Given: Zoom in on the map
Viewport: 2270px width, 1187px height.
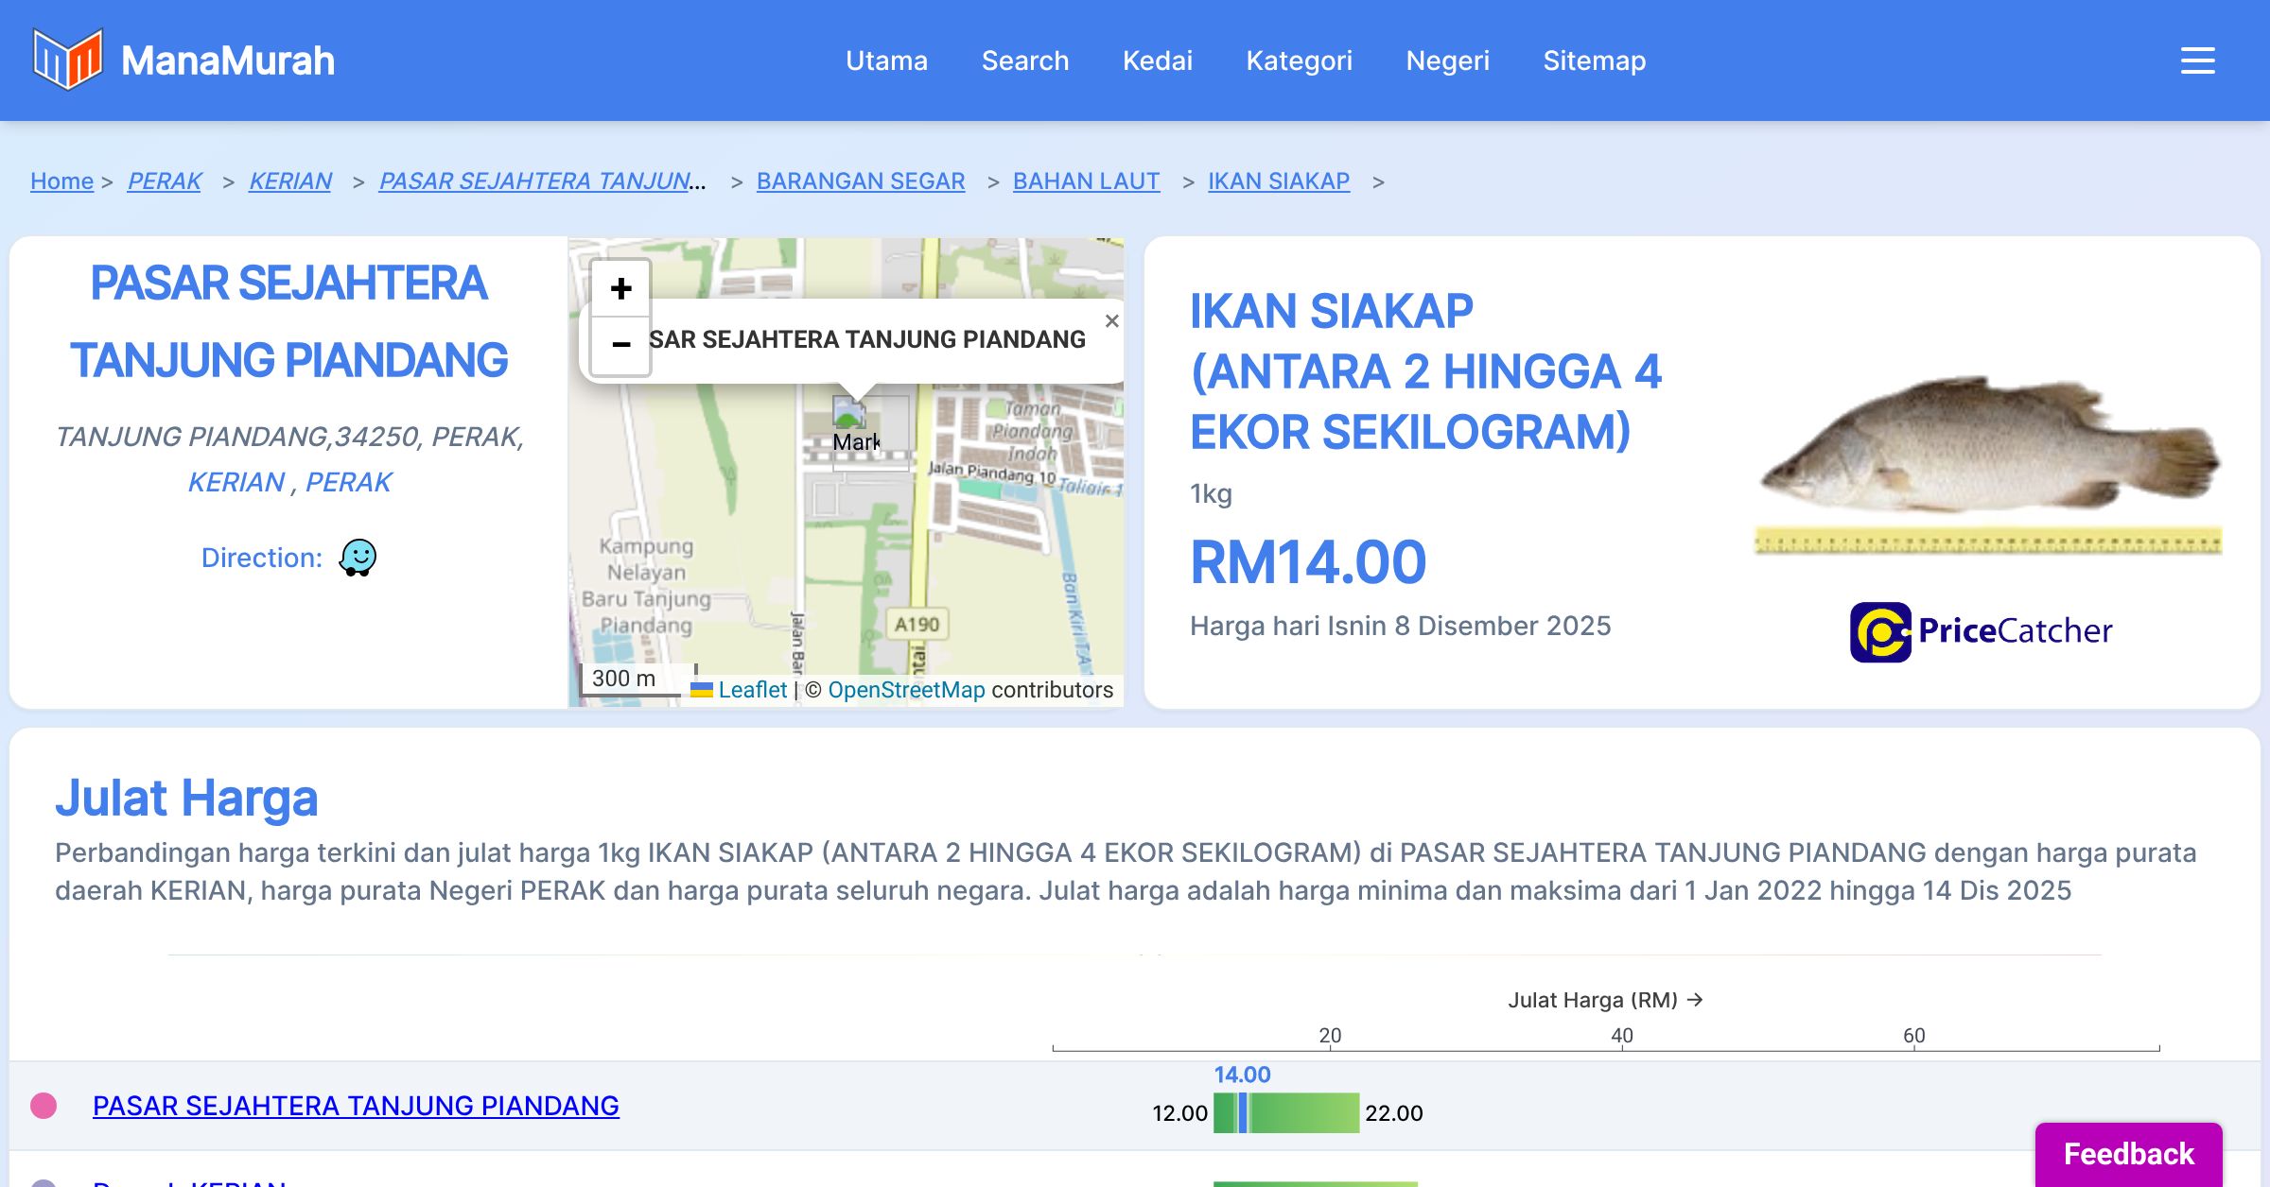Looking at the screenshot, I should tap(620, 288).
